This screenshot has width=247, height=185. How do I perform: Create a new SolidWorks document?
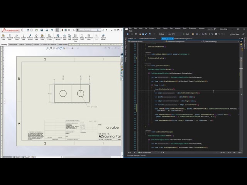point(32,30)
